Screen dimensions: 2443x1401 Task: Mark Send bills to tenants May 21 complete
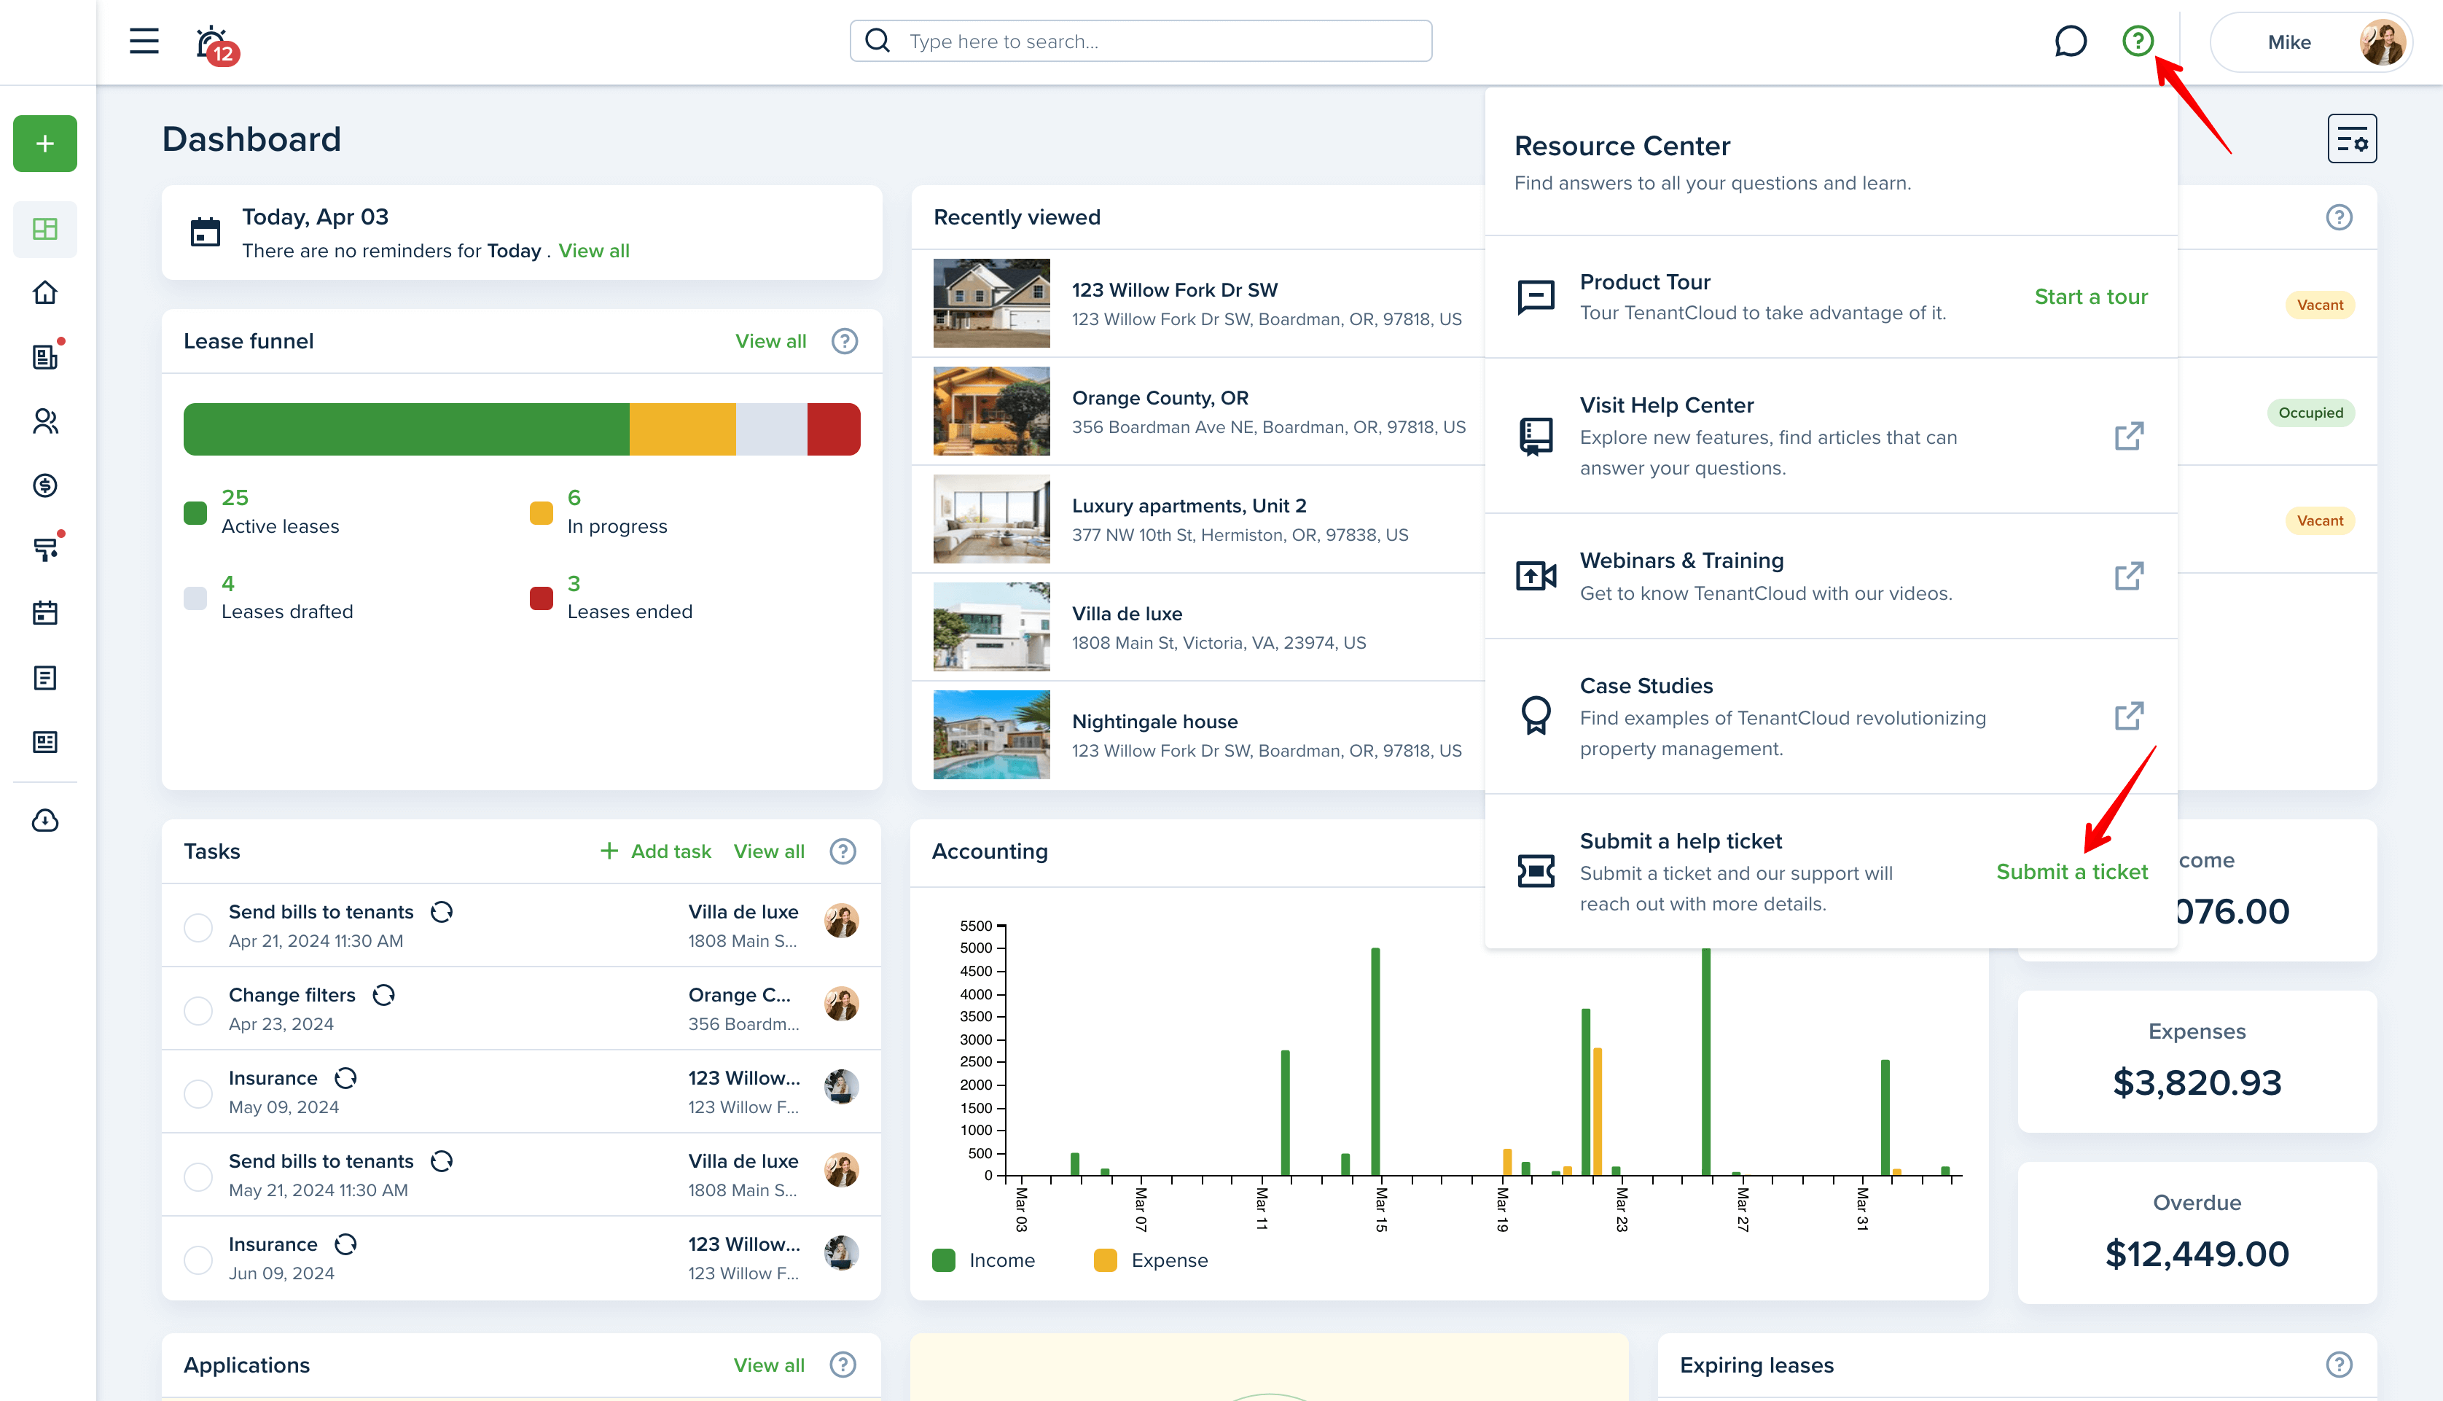tap(198, 1176)
